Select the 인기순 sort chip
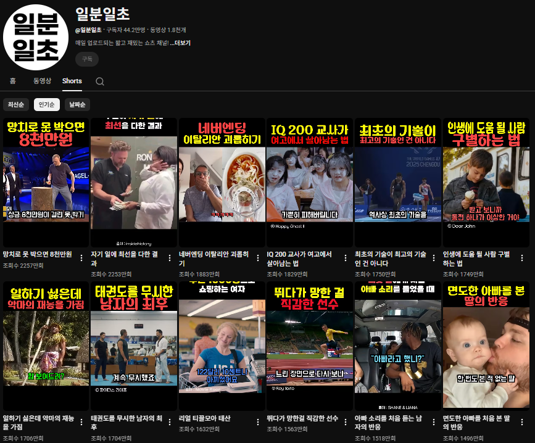This screenshot has height=443, width=535. coord(47,105)
